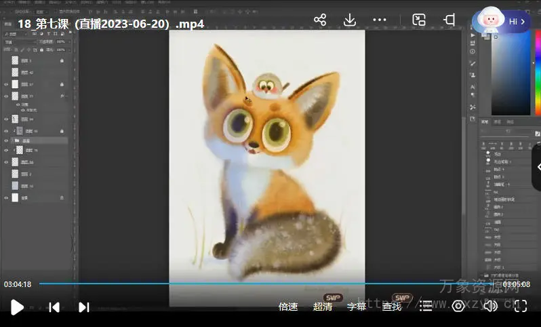Open the 查找 search menu
Image resolution: width=541 pixels, height=327 pixels.
[392, 307]
